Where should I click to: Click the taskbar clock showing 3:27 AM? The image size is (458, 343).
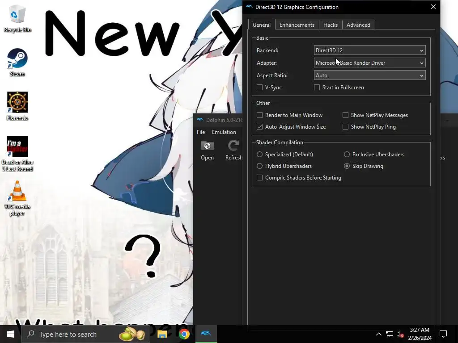pyautogui.click(x=420, y=334)
